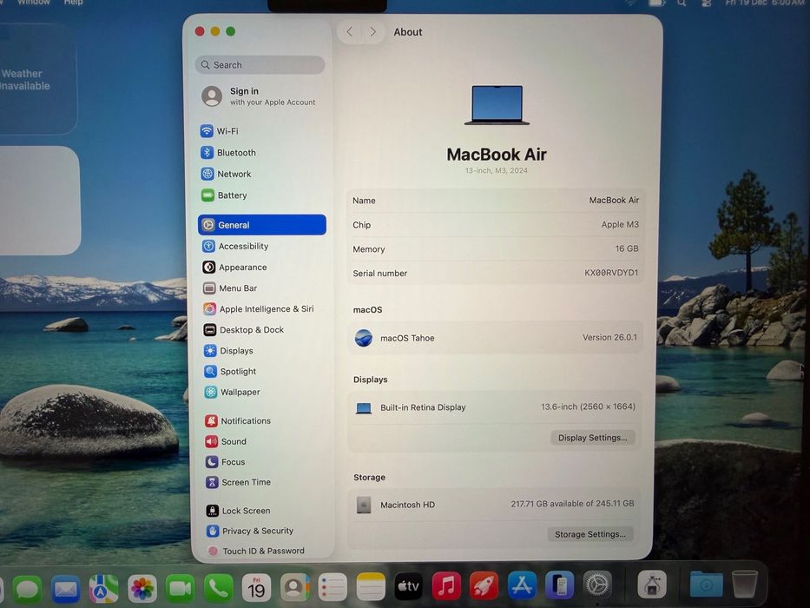Click Version 26.0.1 text
810x608 pixels.
coord(609,337)
